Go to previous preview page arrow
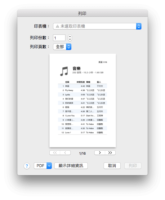165x200 pixels. (x=65, y=153)
